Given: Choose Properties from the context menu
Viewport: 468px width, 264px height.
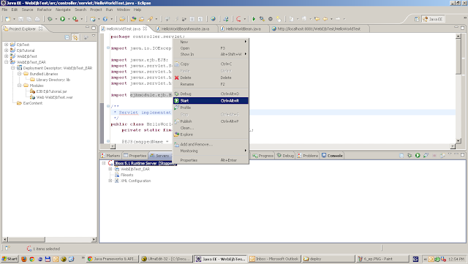Looking at the screenshot, I should point(211,160).
